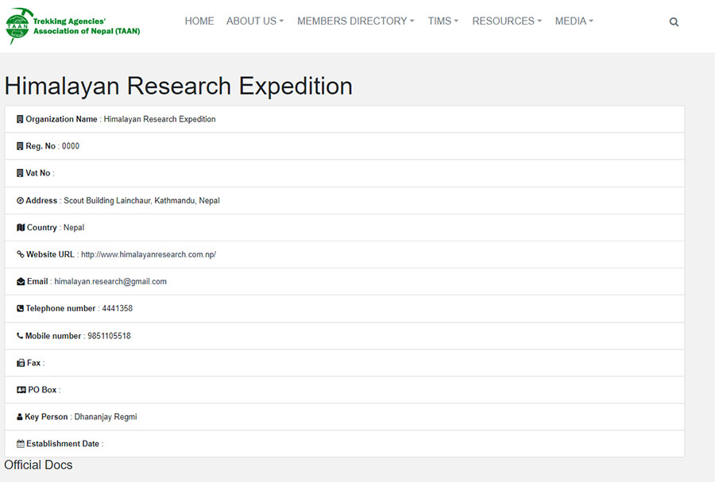715x482 pixels.
Task: Go to the HOME menu item
Action: pyautogui.click(x=199, y=21)
